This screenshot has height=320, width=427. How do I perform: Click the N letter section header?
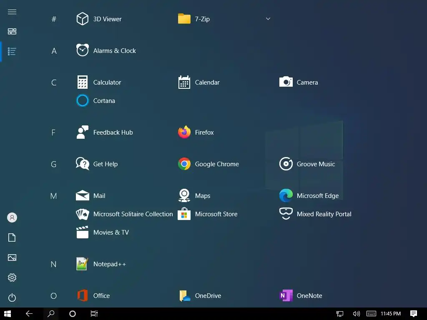coord(54,264)
